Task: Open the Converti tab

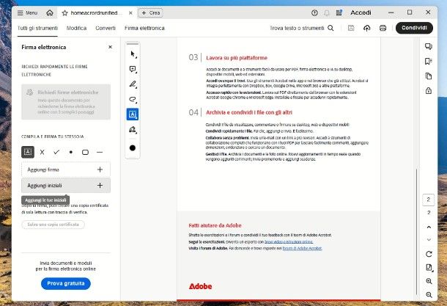Action: 106,28
